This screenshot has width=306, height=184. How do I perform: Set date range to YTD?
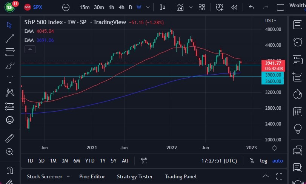click(90, 161)
